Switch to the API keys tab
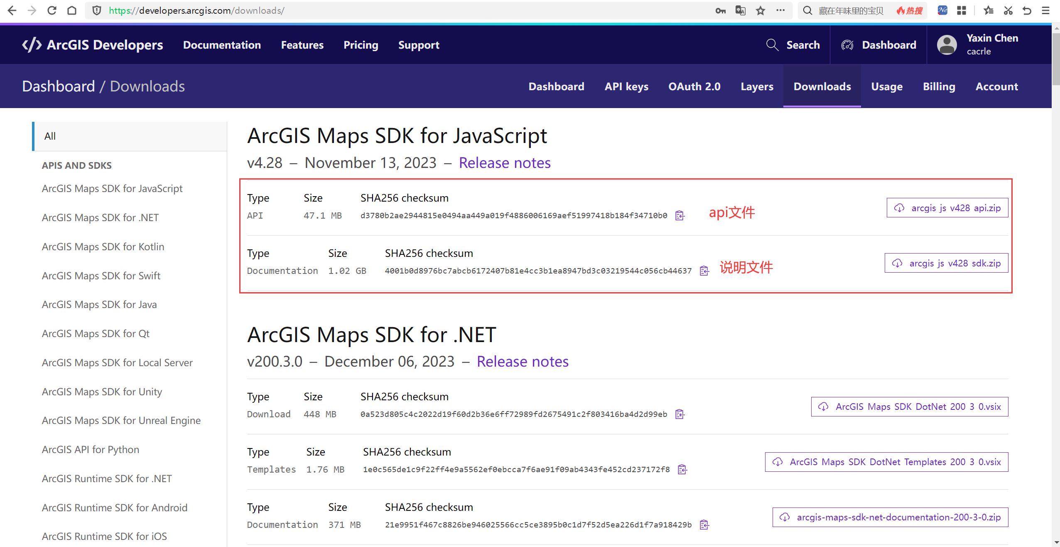The width and height of the screenshot is (1060, 547). [626, 86]
